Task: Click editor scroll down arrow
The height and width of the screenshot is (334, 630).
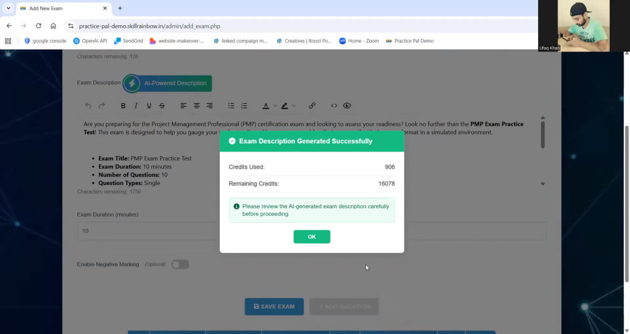Action: pyautogui.click(x=543, y=184)
